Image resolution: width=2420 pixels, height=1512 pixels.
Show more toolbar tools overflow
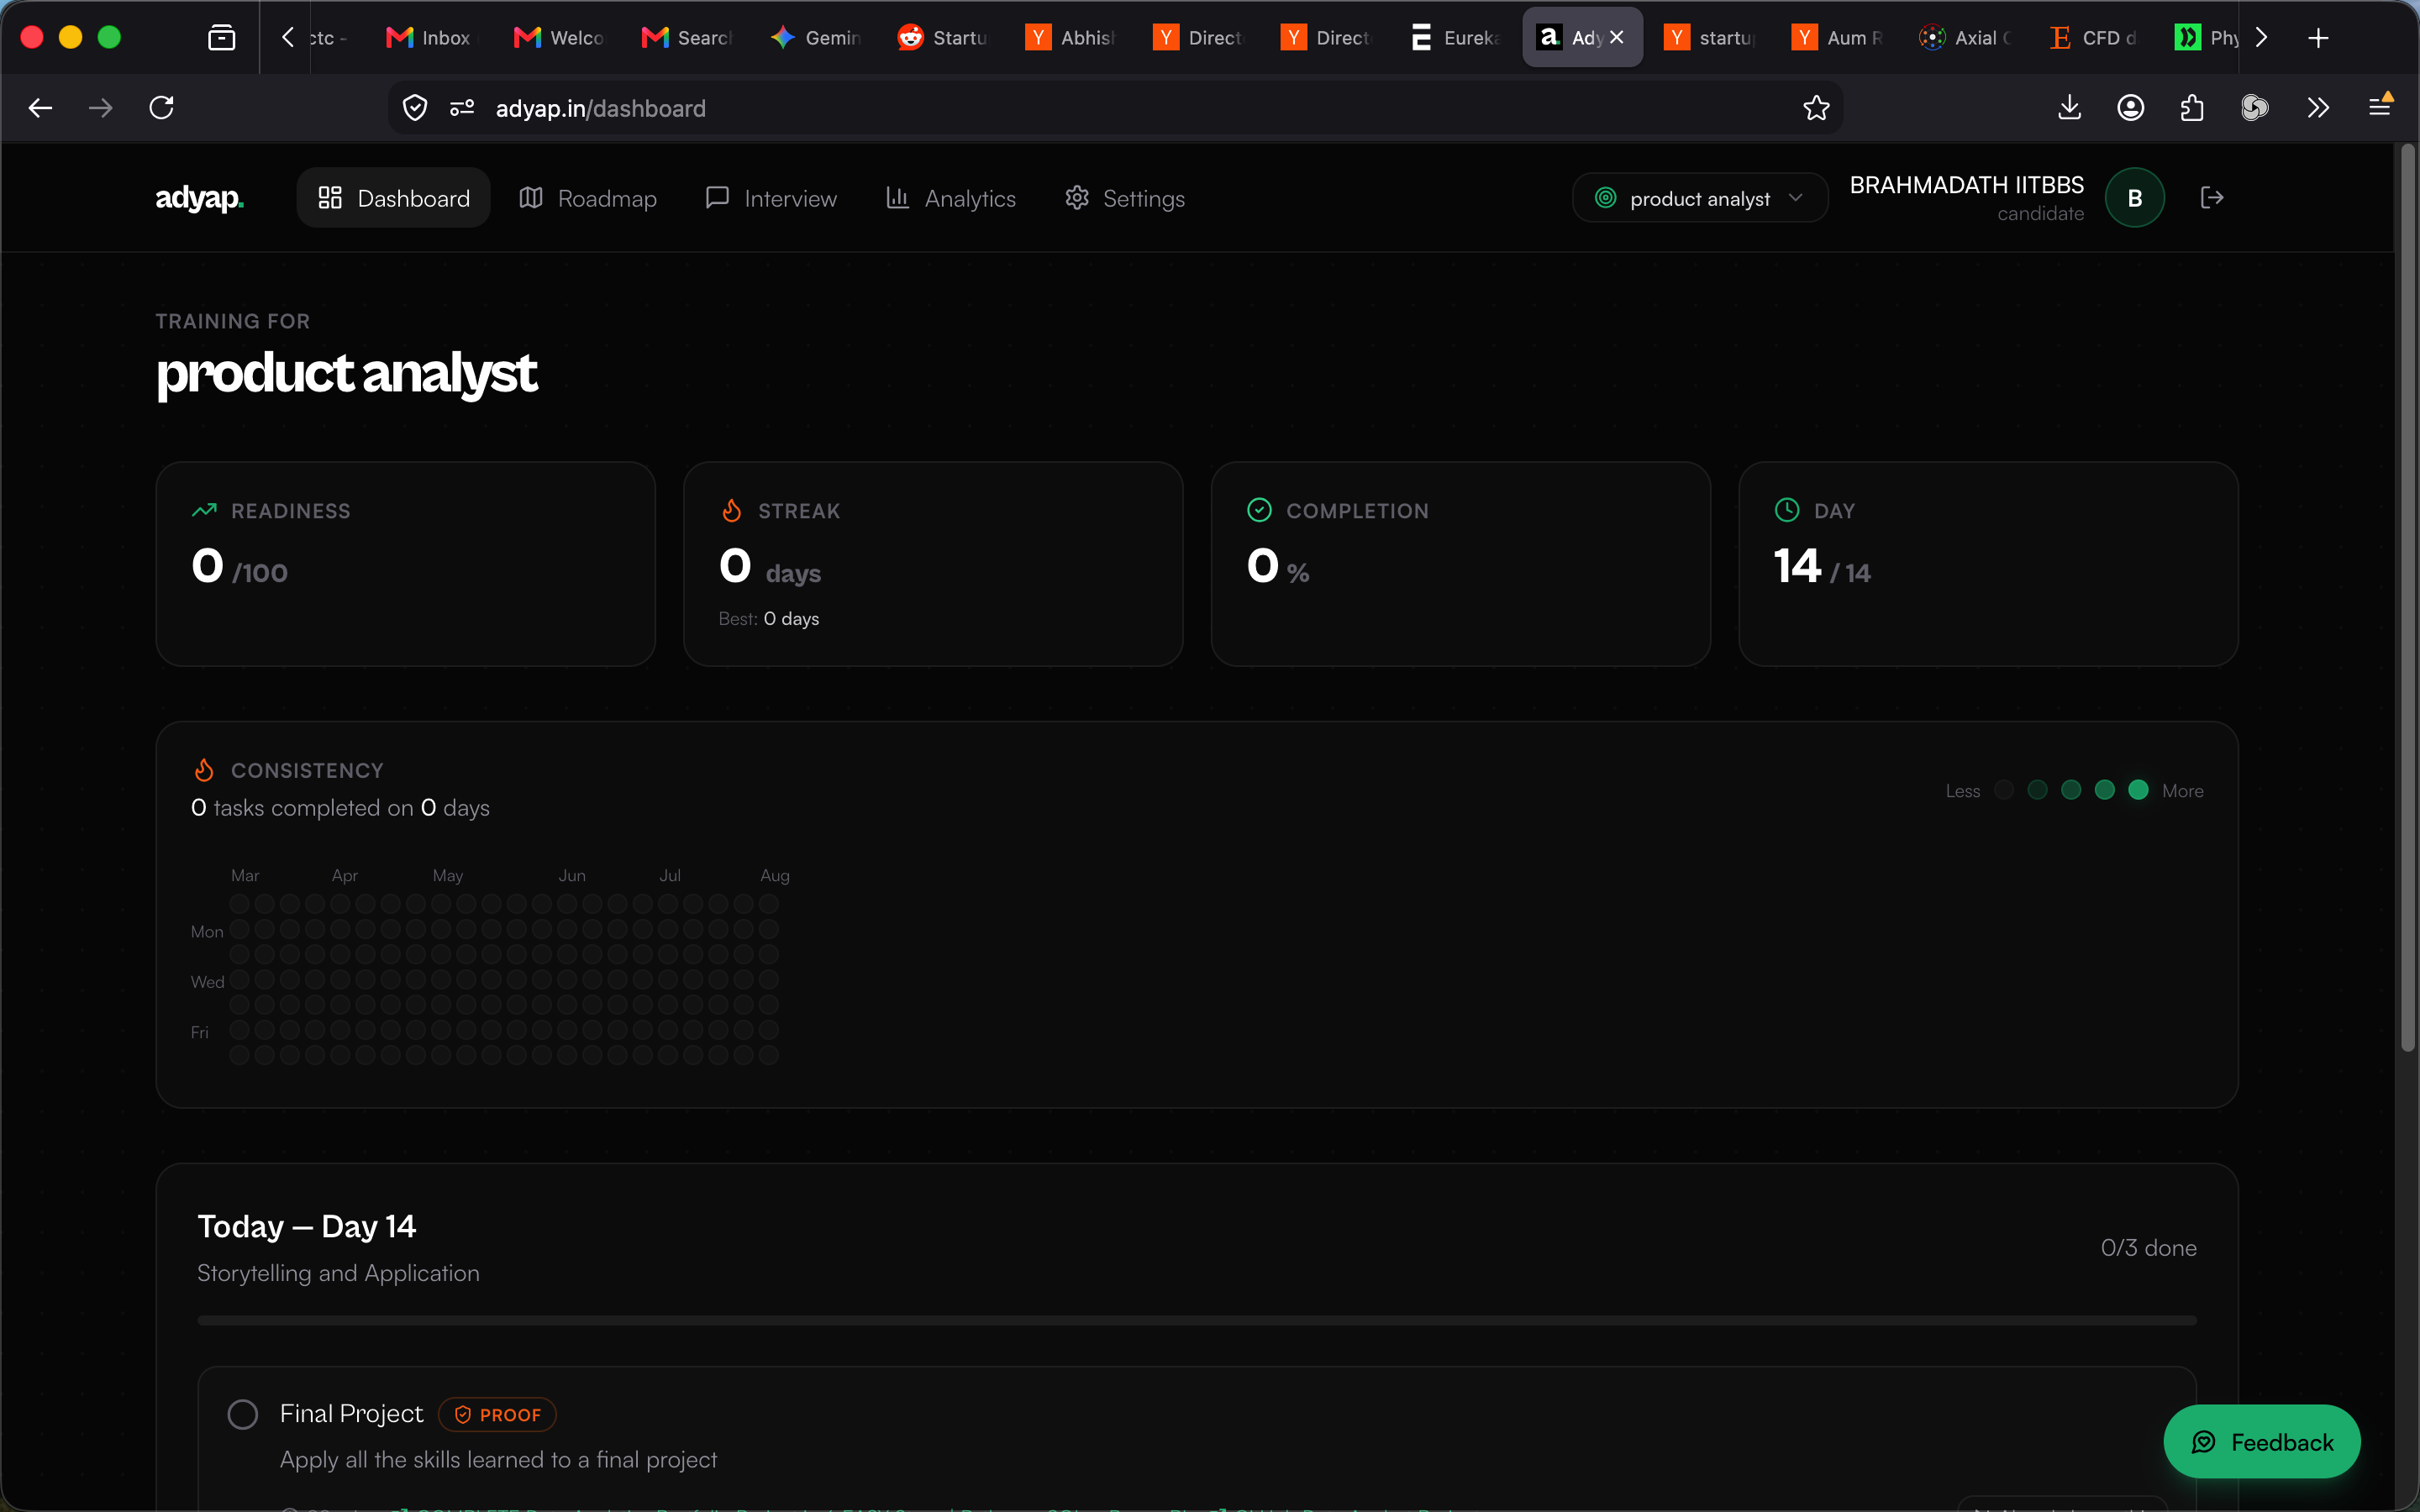coord(2318,108)
